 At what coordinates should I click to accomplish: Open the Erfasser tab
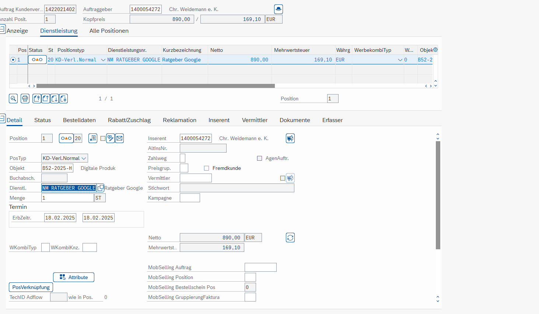pyautogui.click(x=332, y=120)
